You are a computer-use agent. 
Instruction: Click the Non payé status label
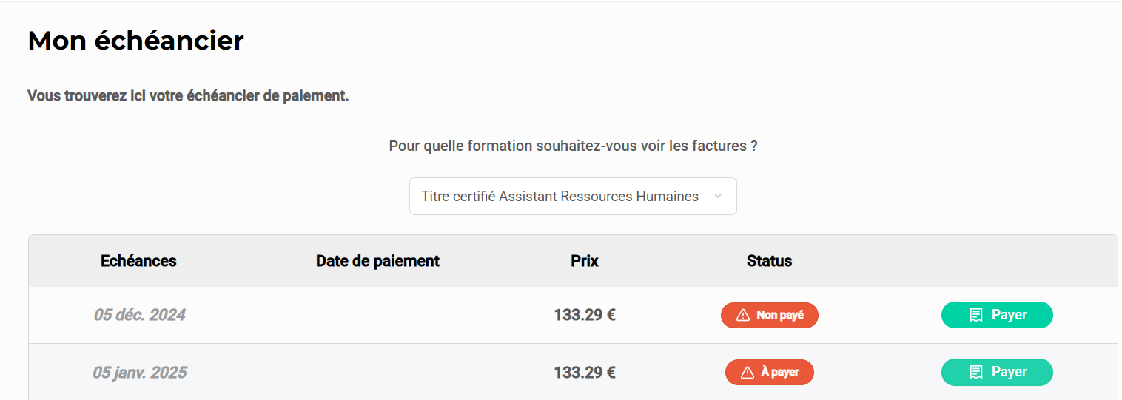(x=779, y=316)
